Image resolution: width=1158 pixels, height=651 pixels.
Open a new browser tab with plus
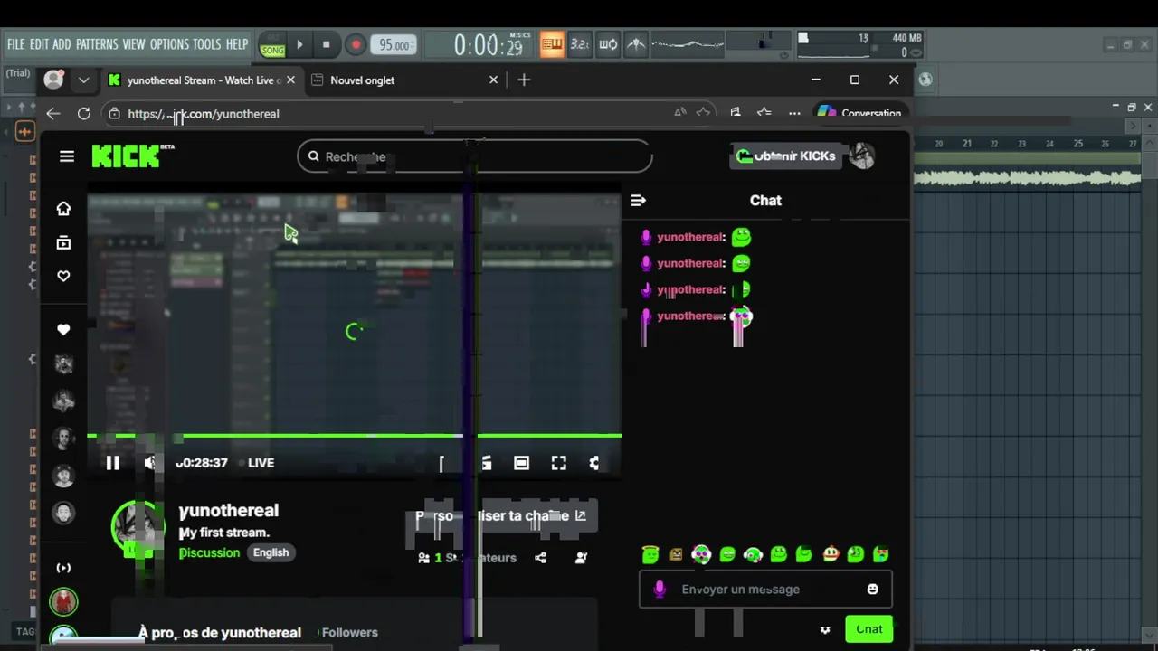pos(524,80)
